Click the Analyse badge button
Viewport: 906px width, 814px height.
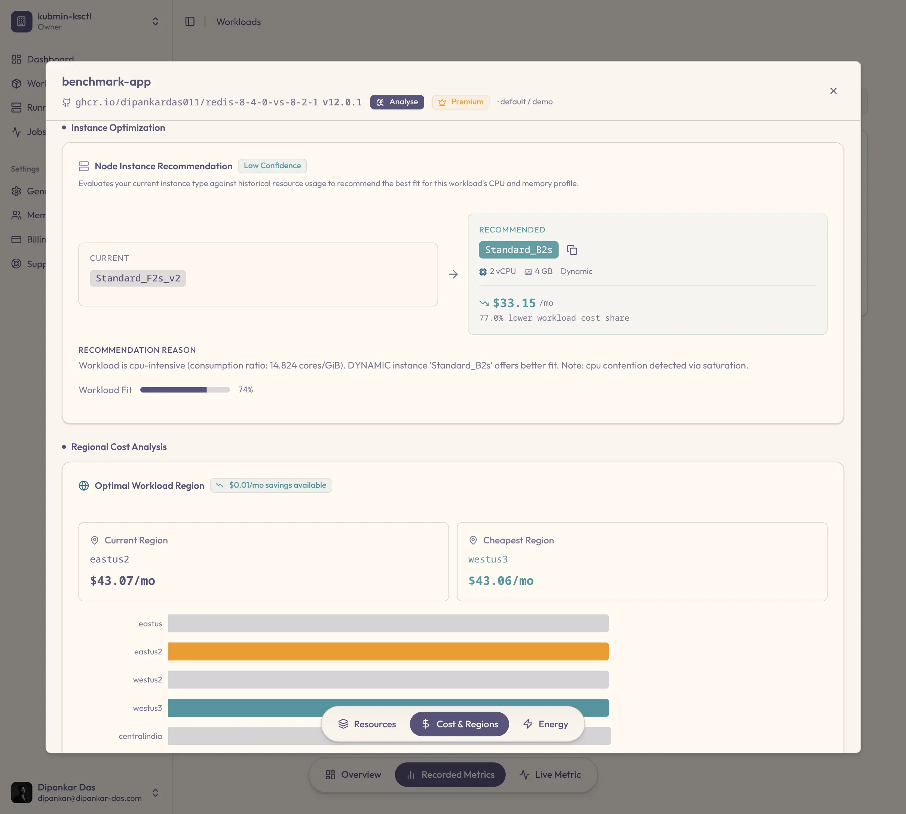[397, 102]
